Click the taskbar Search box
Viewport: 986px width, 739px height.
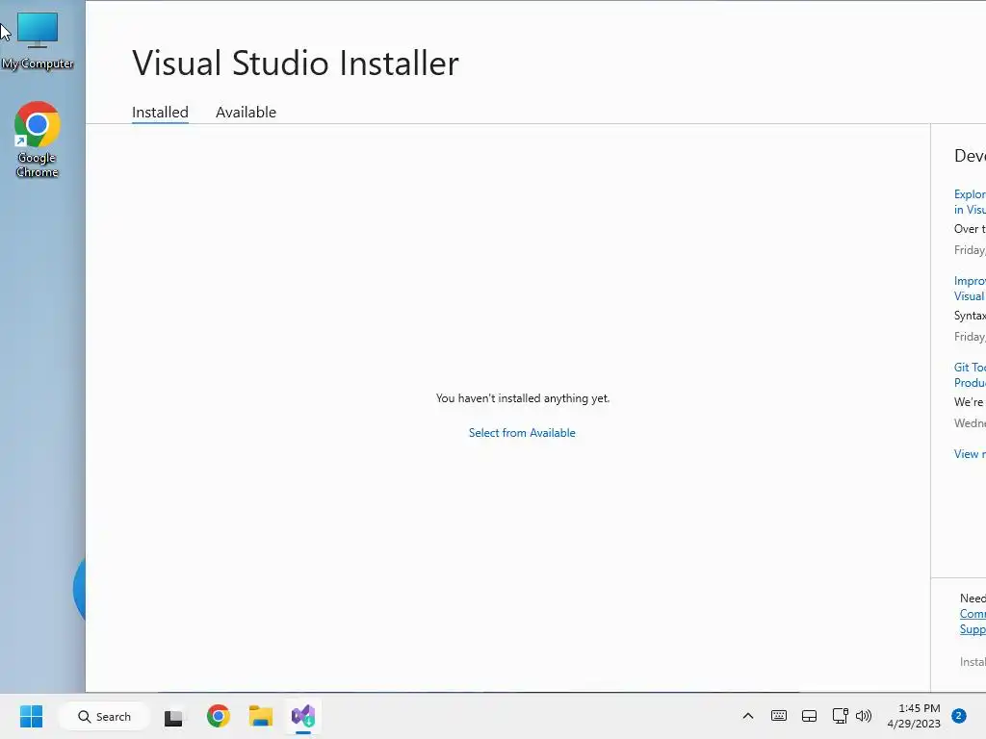pos(104,716)
